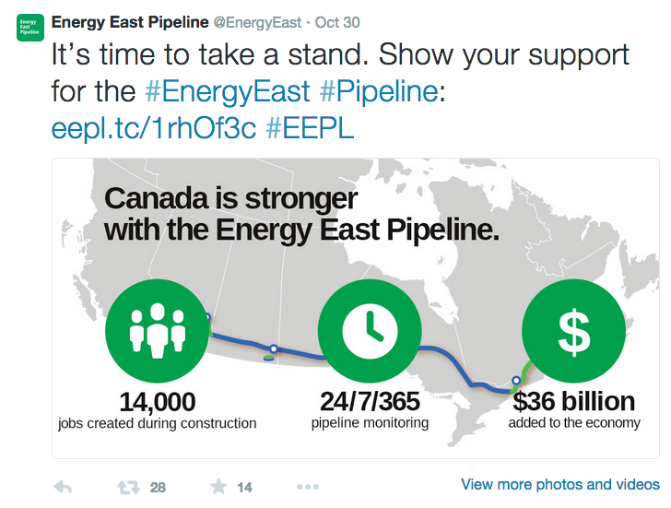Open the Energy East Pipeline profile name

point(130,22)
